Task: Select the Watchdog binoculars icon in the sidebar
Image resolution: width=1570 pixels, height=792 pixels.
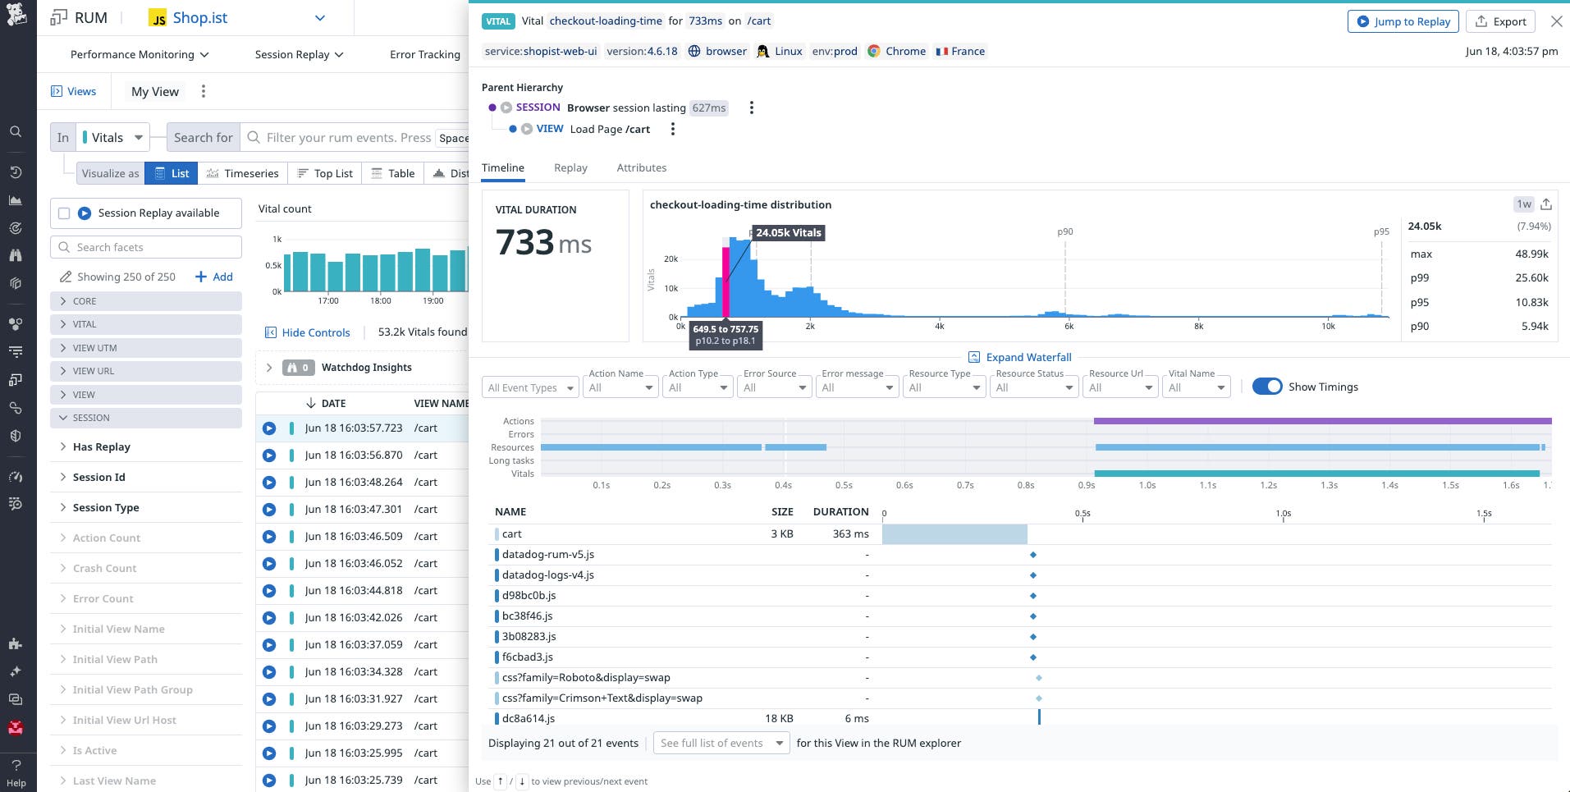Action: tap(15, 255)
